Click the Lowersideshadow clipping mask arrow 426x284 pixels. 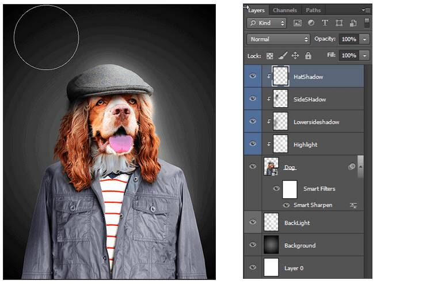click(x=268, y=122)
